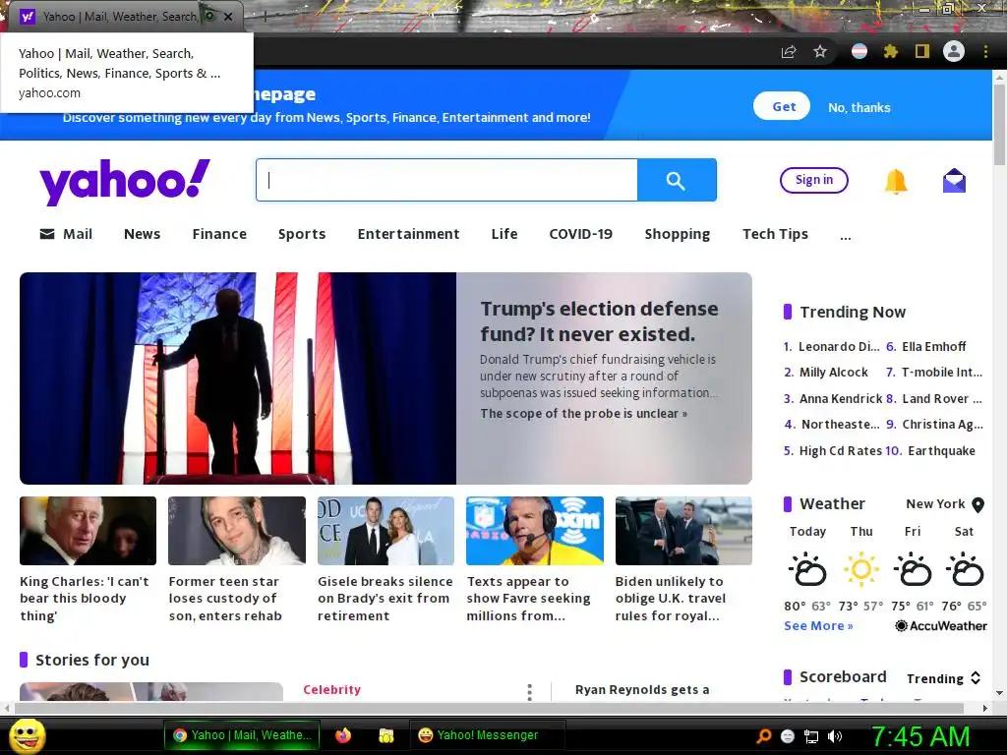Open notifications bell icon
The width and height of the screenshot is (1007, 755).
click(896, 182)
